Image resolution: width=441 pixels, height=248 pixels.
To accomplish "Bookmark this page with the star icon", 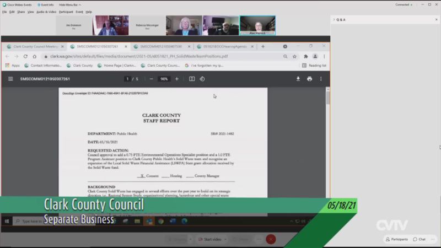I will (295, 56).
